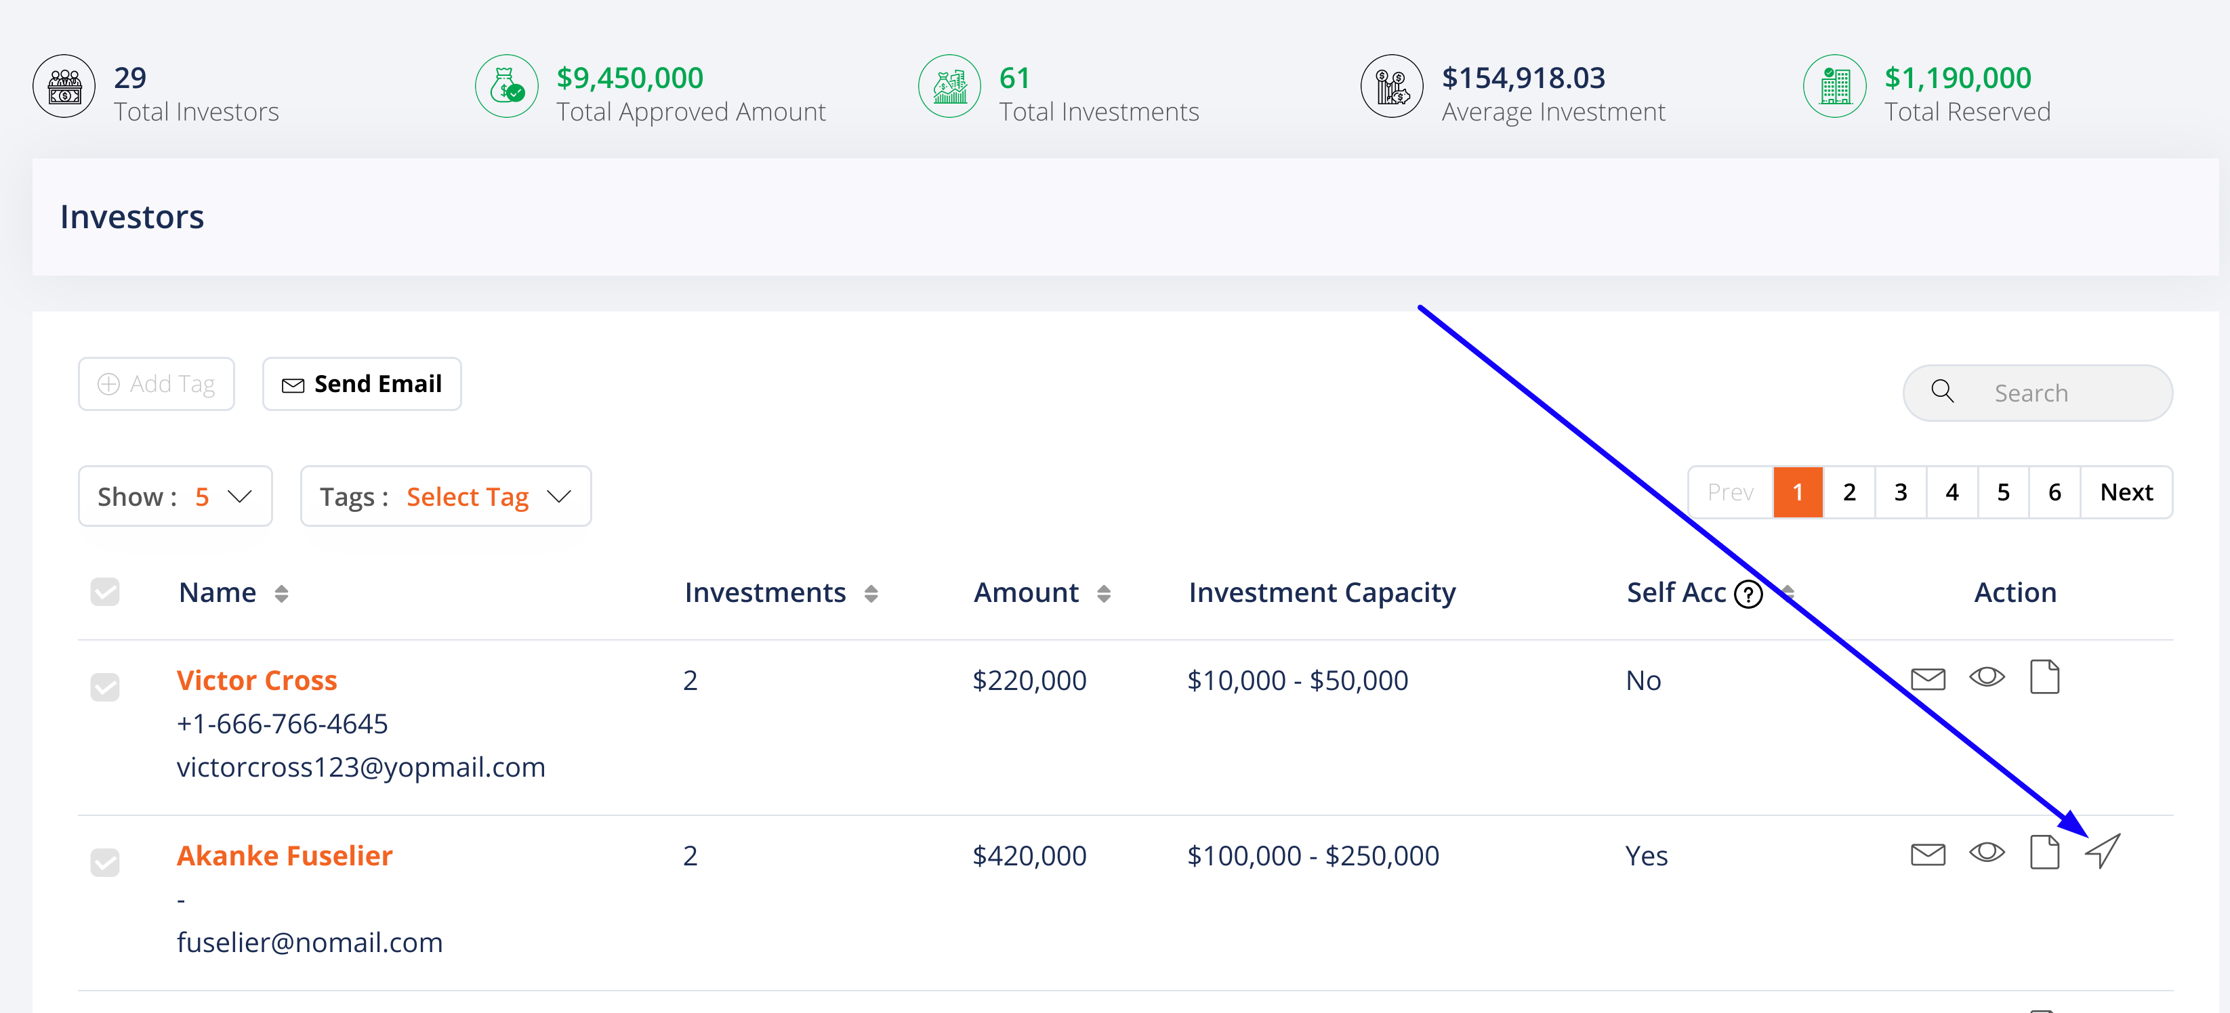Viewport: 2230px width, 1013px height.
Task: Open Victor Cross investor name link
Action: tap(256, 680)
